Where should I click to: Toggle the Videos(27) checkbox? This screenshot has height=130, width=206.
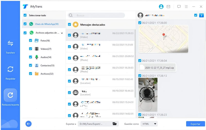click(x=30, y=49)
